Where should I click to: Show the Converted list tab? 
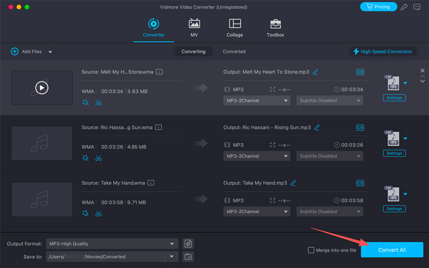234,51
